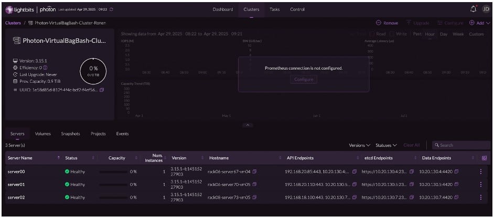Click server01 capacity bar

pyautogui.click(x=113, y=185)
